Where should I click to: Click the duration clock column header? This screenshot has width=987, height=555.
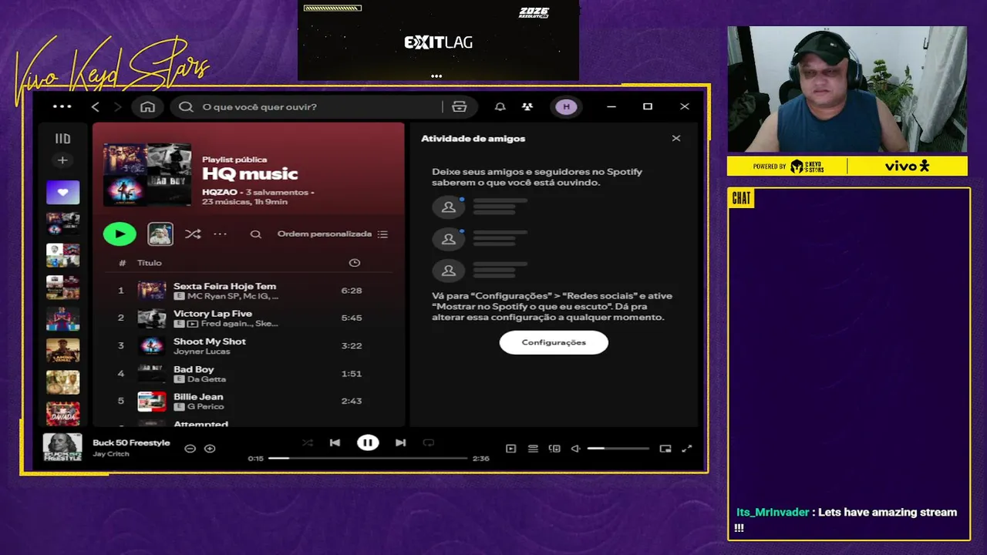355,263
